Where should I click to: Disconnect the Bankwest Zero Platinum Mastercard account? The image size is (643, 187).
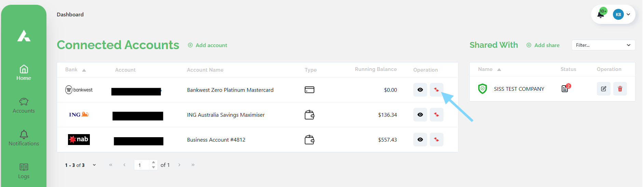(x=436, y=90)
